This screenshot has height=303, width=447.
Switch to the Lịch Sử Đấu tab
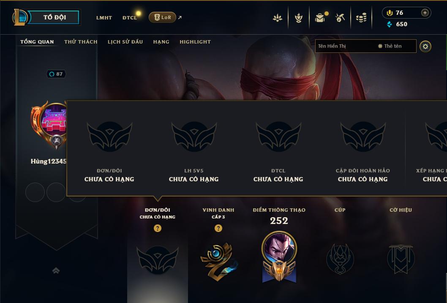coord(125,41)
